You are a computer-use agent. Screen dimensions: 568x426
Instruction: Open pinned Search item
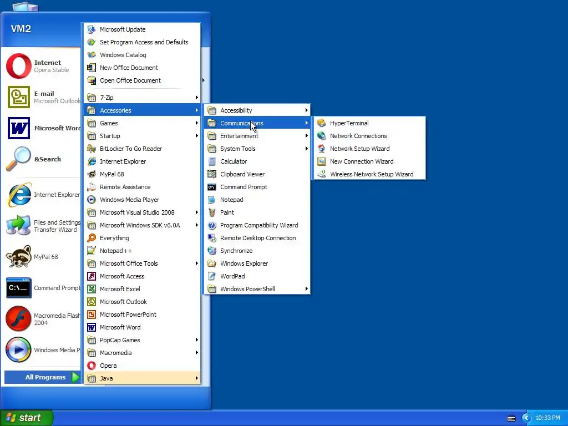[x=43, y=159]
